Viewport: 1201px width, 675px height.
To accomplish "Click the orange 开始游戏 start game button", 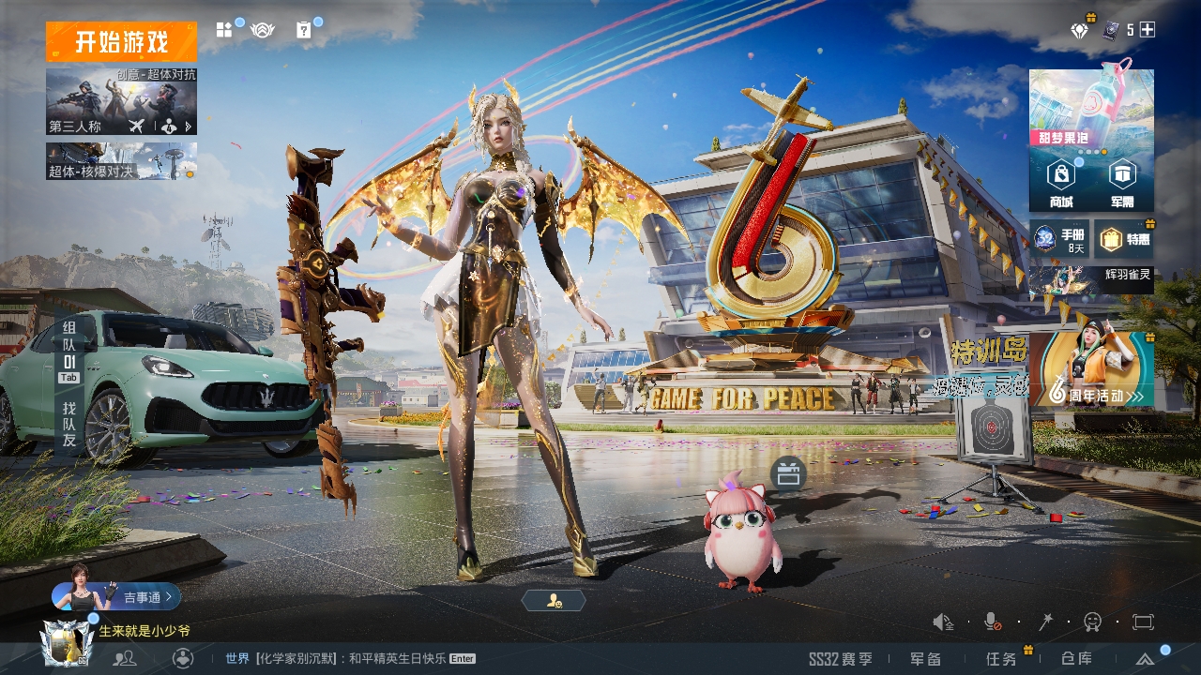I will click(121, 41).
